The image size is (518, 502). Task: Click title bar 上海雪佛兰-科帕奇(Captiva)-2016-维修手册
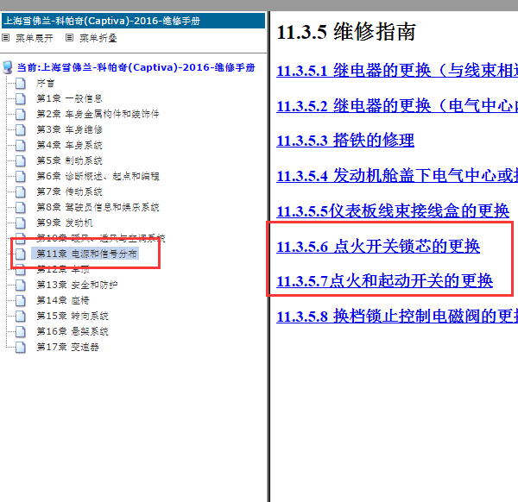click(134, 21)
